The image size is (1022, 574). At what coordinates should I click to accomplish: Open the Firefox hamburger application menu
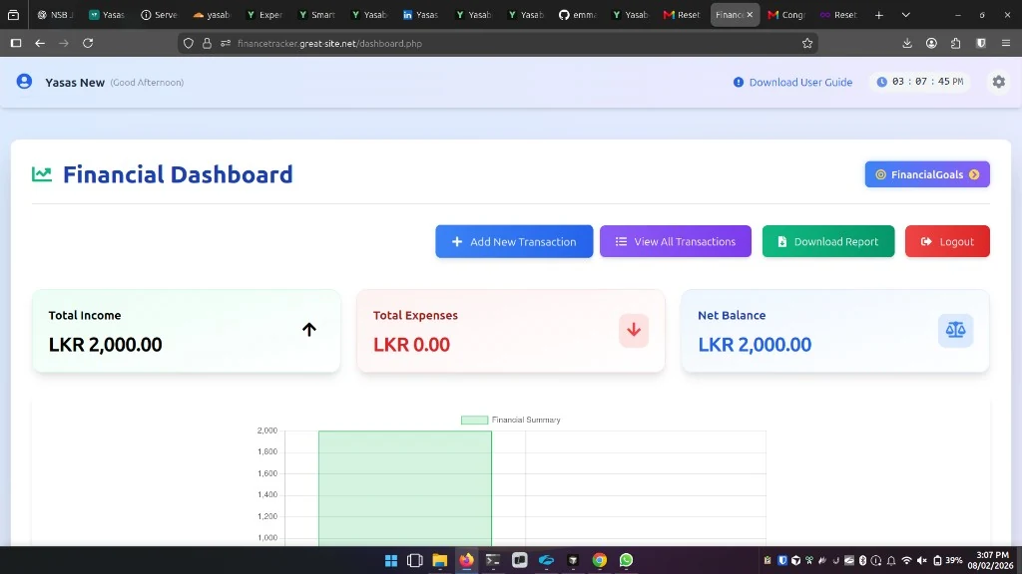pyautogui.click(x=1006, y=44)
